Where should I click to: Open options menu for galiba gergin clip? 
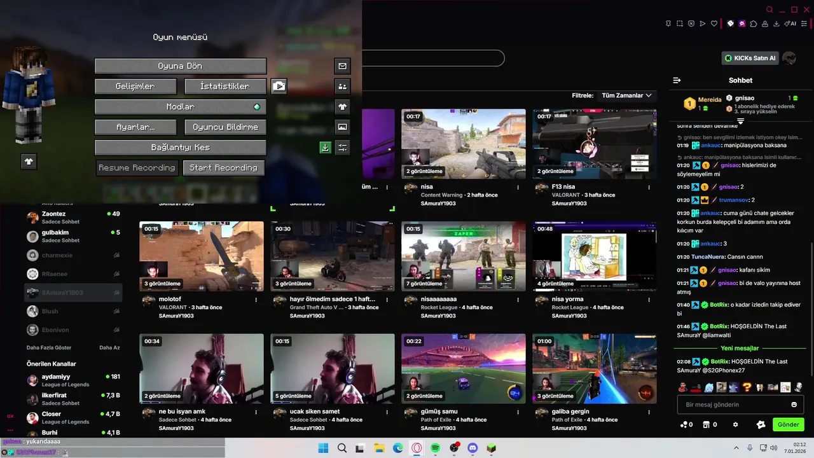pyautogui.click(x=649, y=412)
